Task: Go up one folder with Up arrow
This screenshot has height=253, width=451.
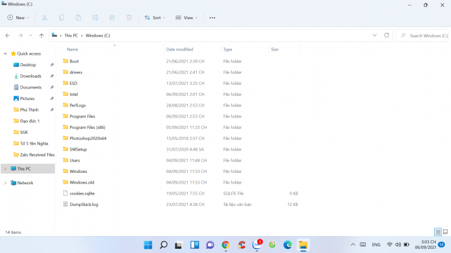Action: (x=41, y=36)
